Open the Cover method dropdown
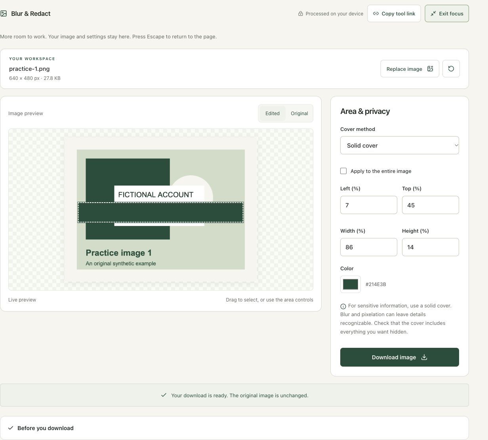 pos(399,145)
